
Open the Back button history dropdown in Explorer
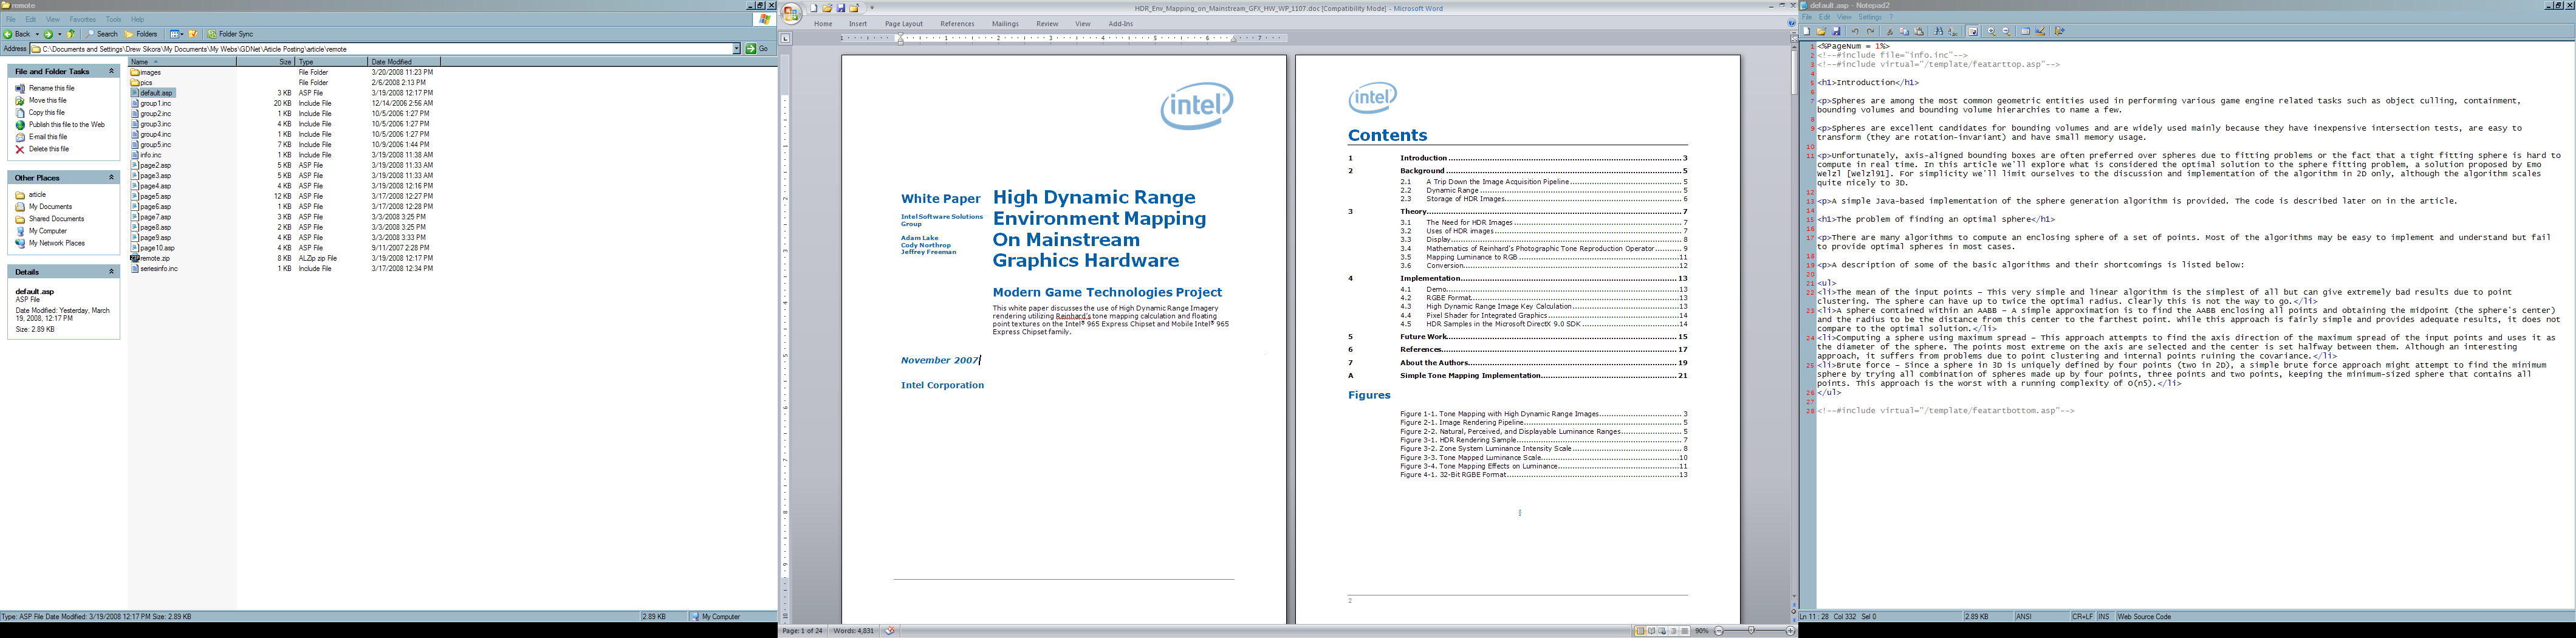[37, 35]
